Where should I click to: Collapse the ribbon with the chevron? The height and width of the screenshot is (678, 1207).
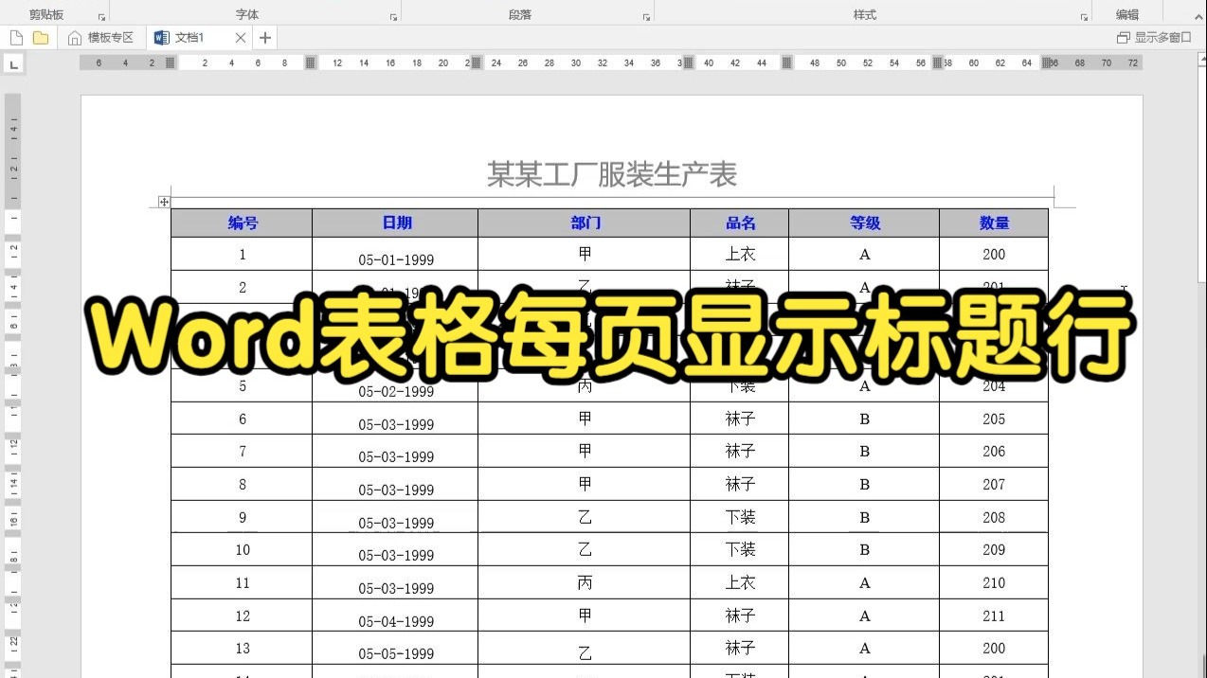click(1198, 17)
